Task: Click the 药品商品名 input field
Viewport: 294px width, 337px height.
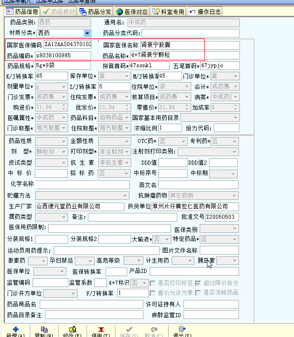Action: tap(92, 305)
